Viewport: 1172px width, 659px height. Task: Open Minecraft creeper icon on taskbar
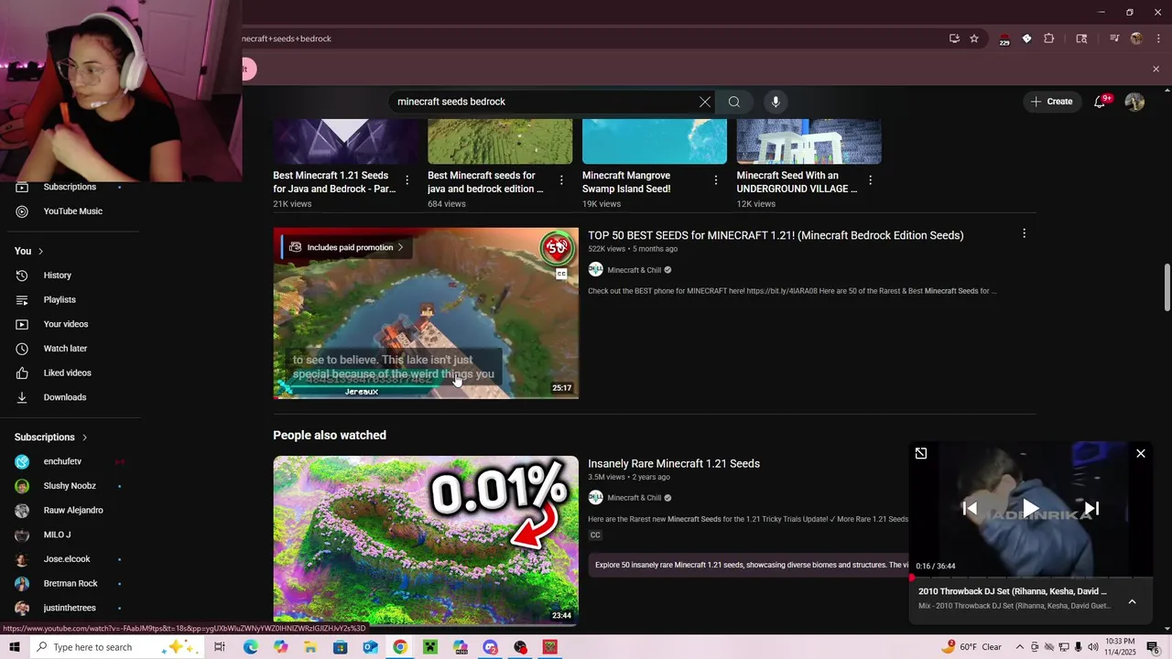430,647
